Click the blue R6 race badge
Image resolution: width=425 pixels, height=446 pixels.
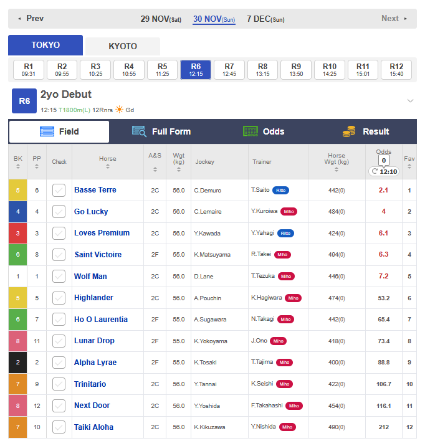pyautogui.click(x=24, y=101)
